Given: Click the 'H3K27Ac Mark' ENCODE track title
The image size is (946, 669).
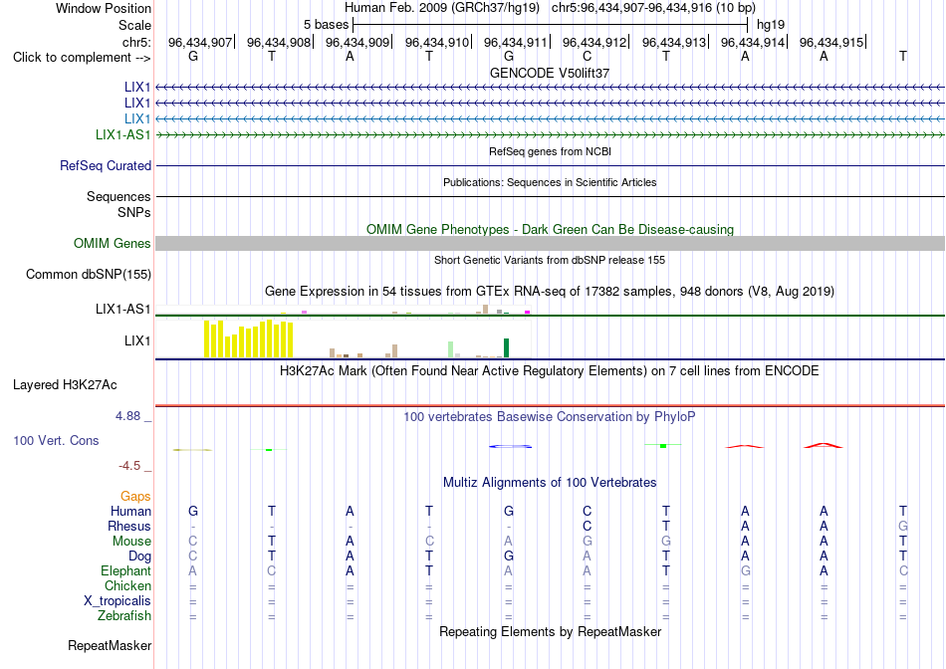Looking at the screenshot, I should [x=549, y=370].
